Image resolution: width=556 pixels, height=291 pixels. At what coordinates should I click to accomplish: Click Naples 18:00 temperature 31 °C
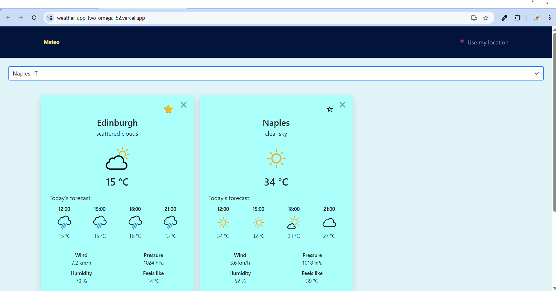[x=294, y=236]
